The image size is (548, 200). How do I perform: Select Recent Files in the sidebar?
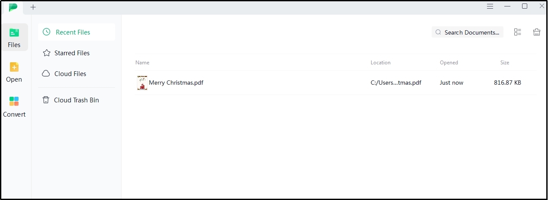coord(73,32)
